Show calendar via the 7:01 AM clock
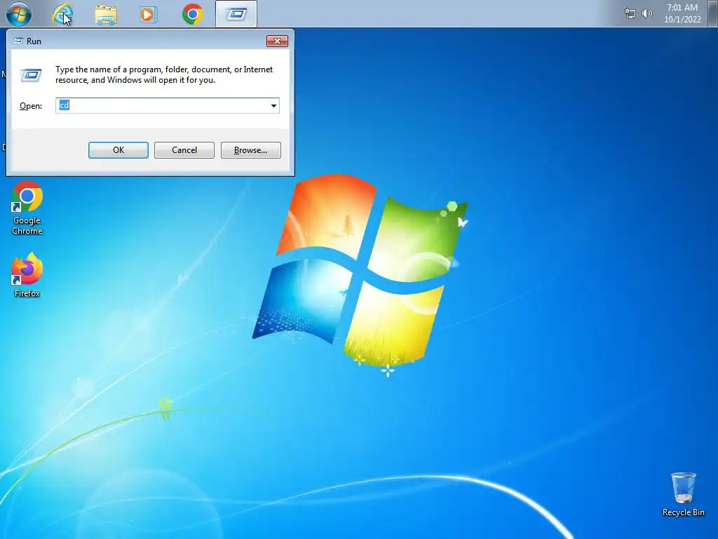Screen dimensions: 718x539 point(682,13)
